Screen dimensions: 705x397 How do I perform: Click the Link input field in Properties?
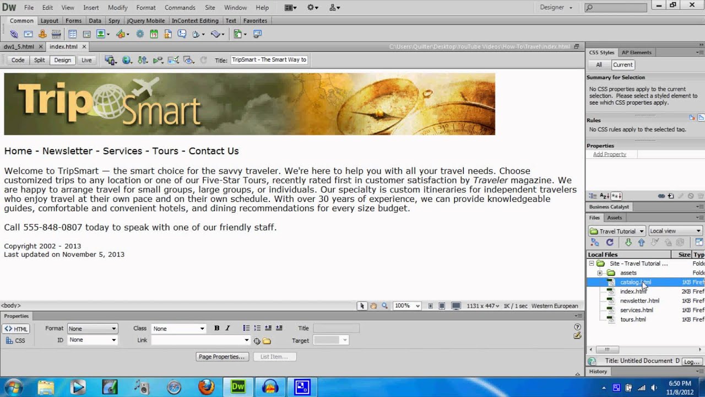[200, 340]
